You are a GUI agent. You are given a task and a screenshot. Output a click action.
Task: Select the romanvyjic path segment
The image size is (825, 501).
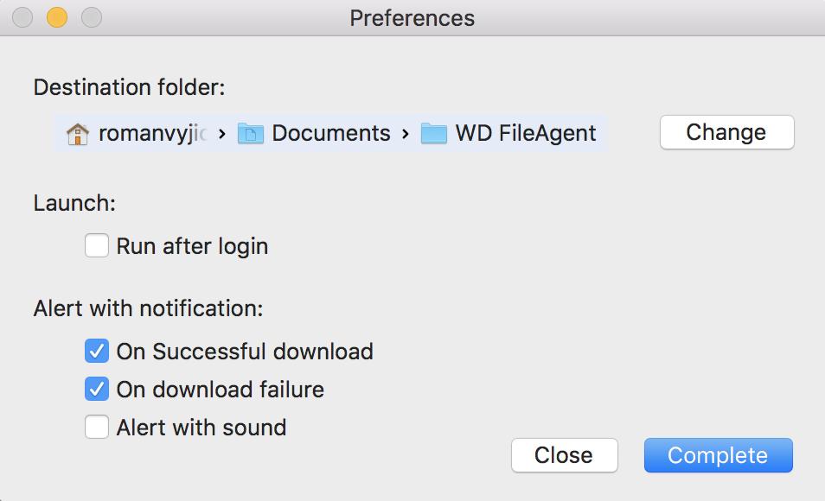point(152,134)
